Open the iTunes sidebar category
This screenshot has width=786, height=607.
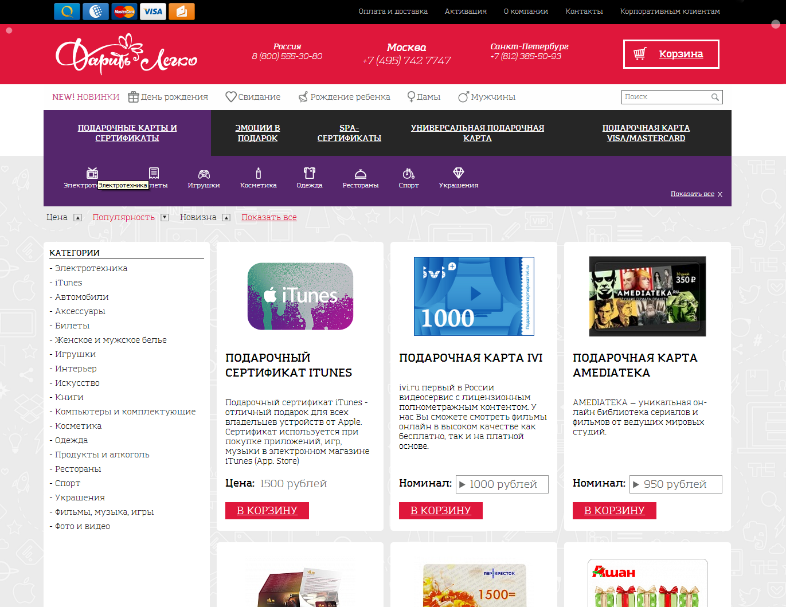(68, 283)
